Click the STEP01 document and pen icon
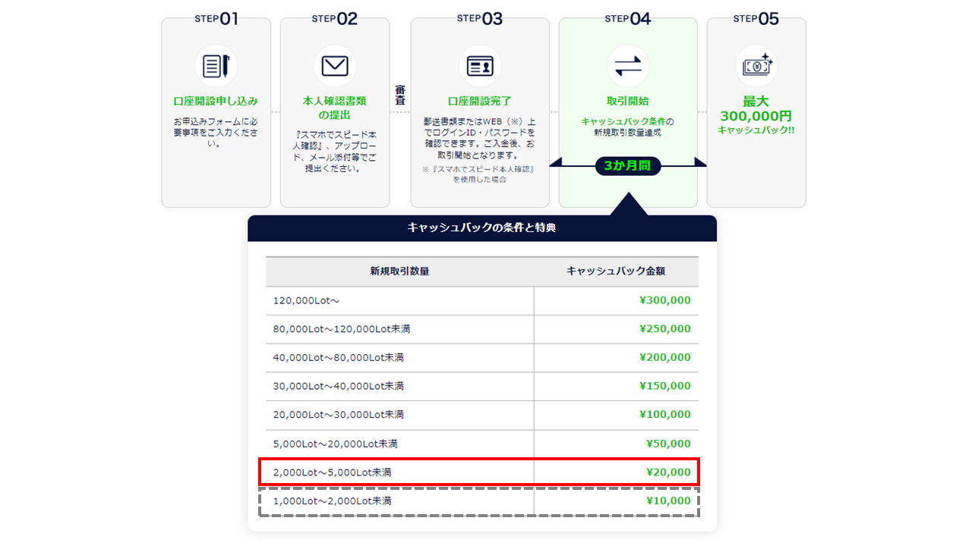Viewport: 972px width, 546px height. pyautogui.click(x=216, y=66)
